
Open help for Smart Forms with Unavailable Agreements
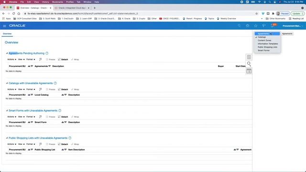(x=60, y=110)
